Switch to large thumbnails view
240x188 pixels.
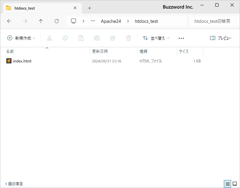pos(235,184)
